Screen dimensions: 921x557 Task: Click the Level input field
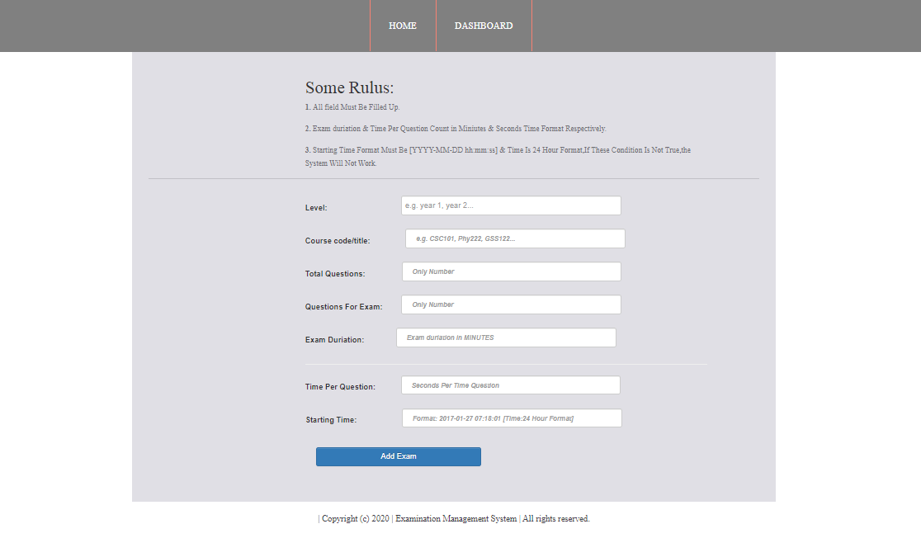point(511,205)
